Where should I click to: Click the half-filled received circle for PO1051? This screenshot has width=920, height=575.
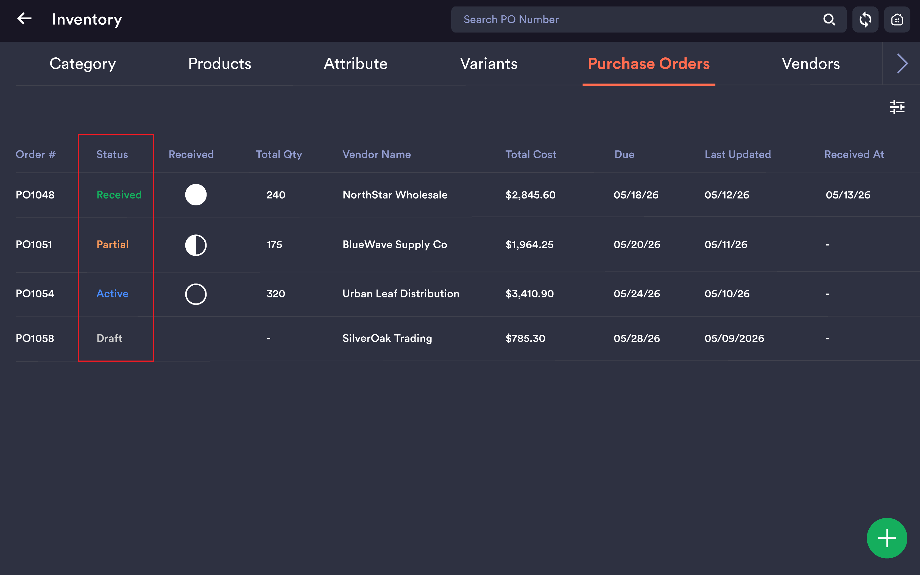click(x=196, y=245)
